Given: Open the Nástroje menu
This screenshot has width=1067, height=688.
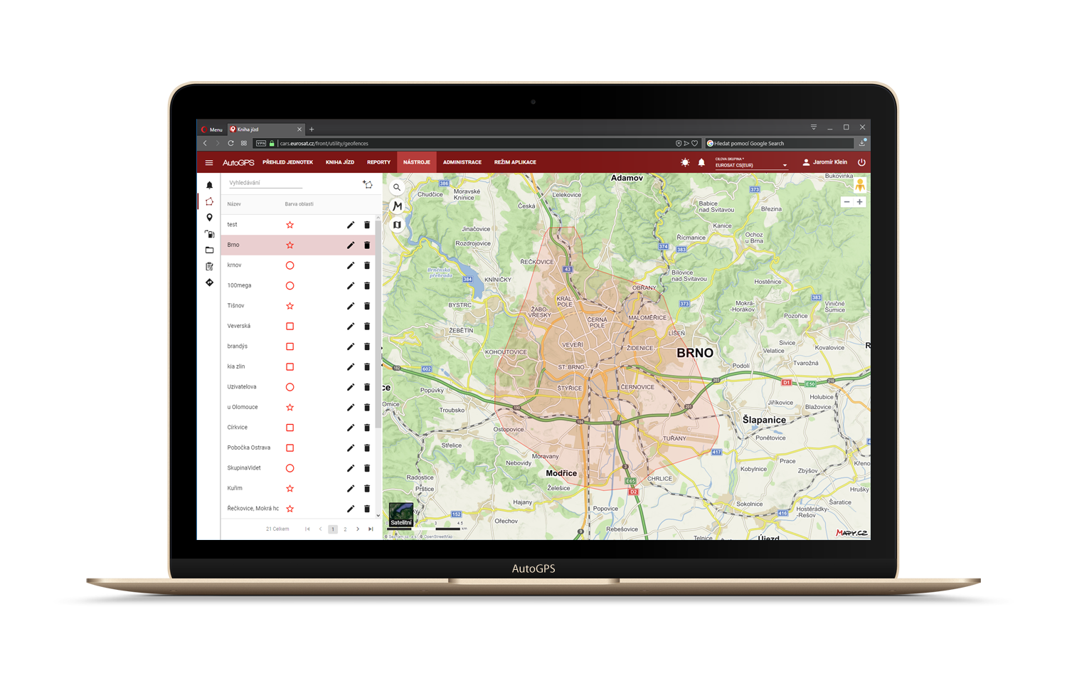Looking at the screenshot, I should tap(417, 163).
